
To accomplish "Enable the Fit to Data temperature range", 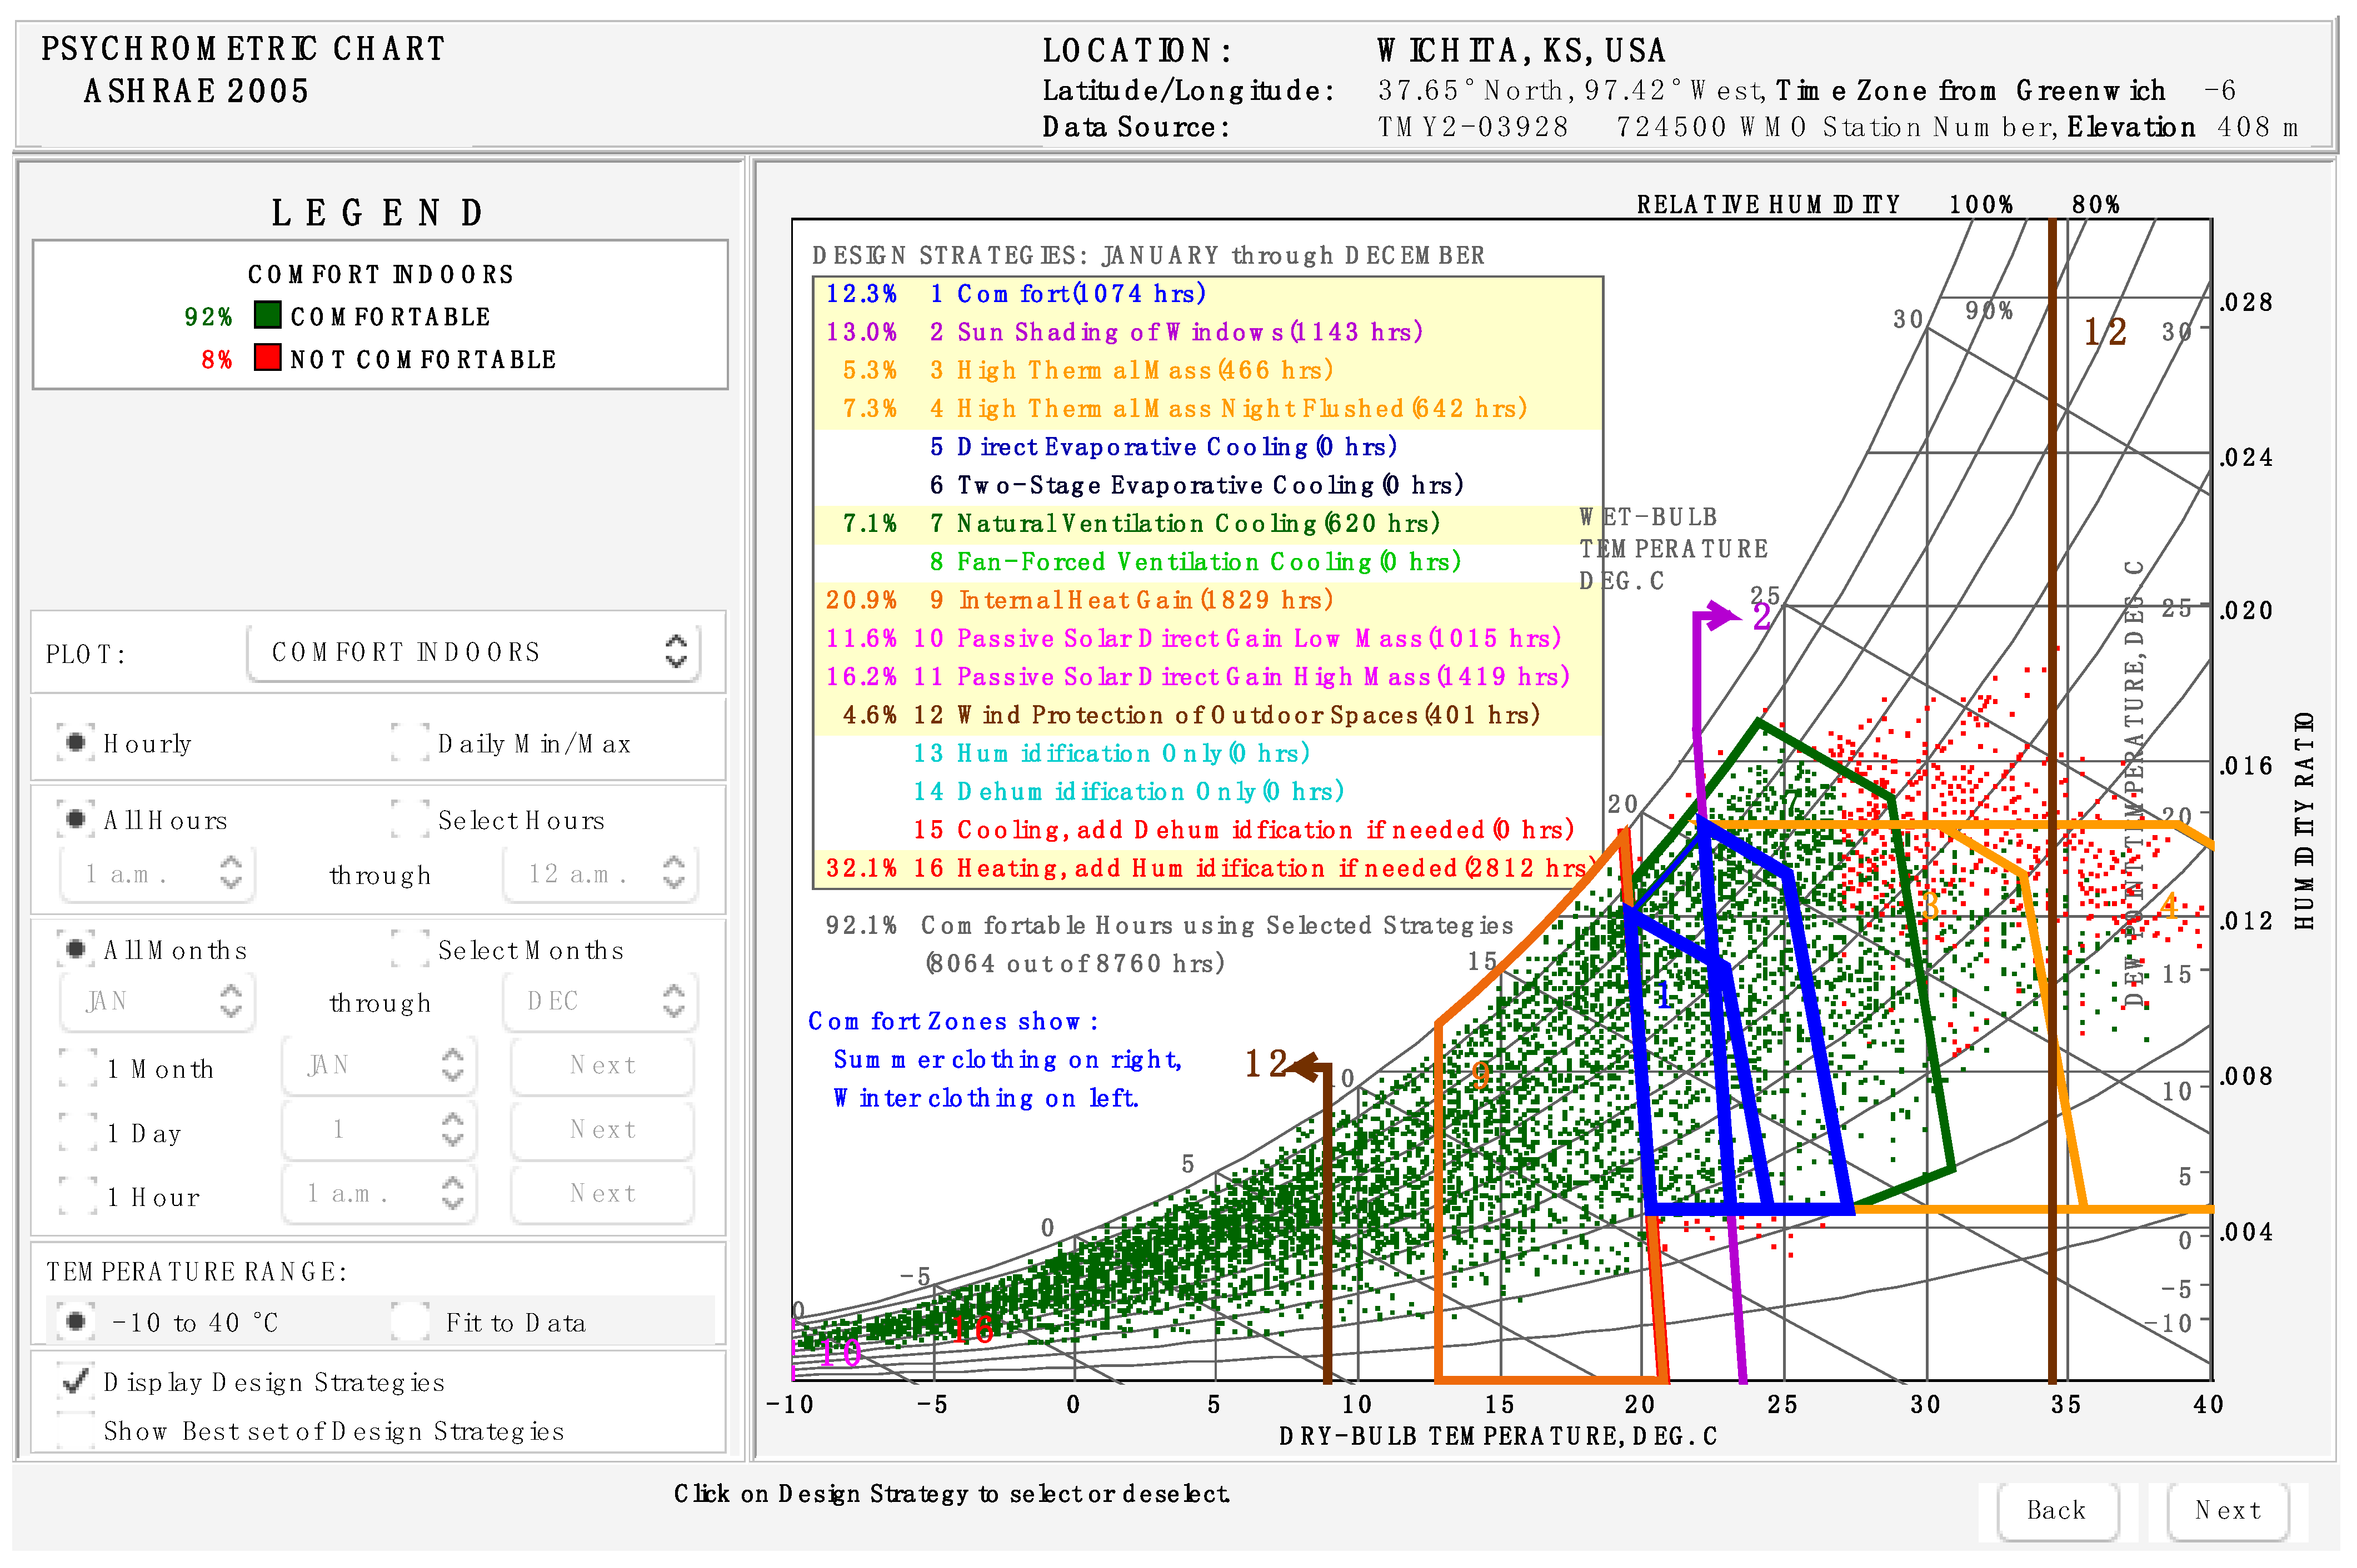I will tap(409, 1321).
